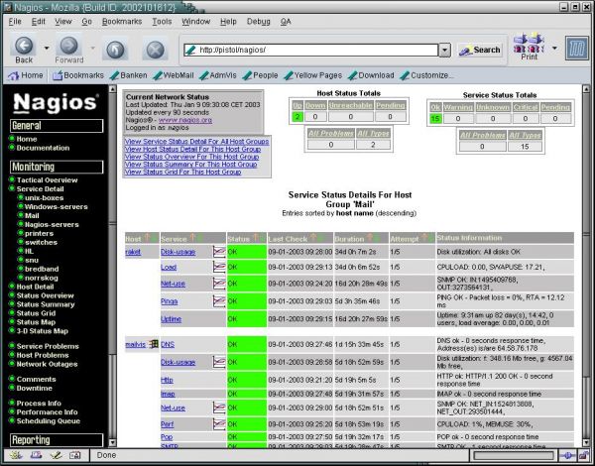The image size is (595, 466).
Task: Click the browser Back button
Action: (24, 49)
